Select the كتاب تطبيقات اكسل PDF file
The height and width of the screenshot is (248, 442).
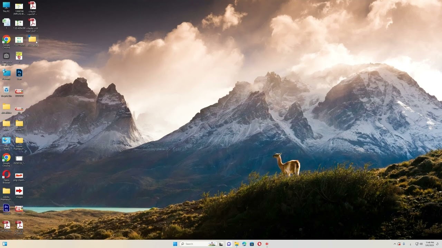(32, 25)
